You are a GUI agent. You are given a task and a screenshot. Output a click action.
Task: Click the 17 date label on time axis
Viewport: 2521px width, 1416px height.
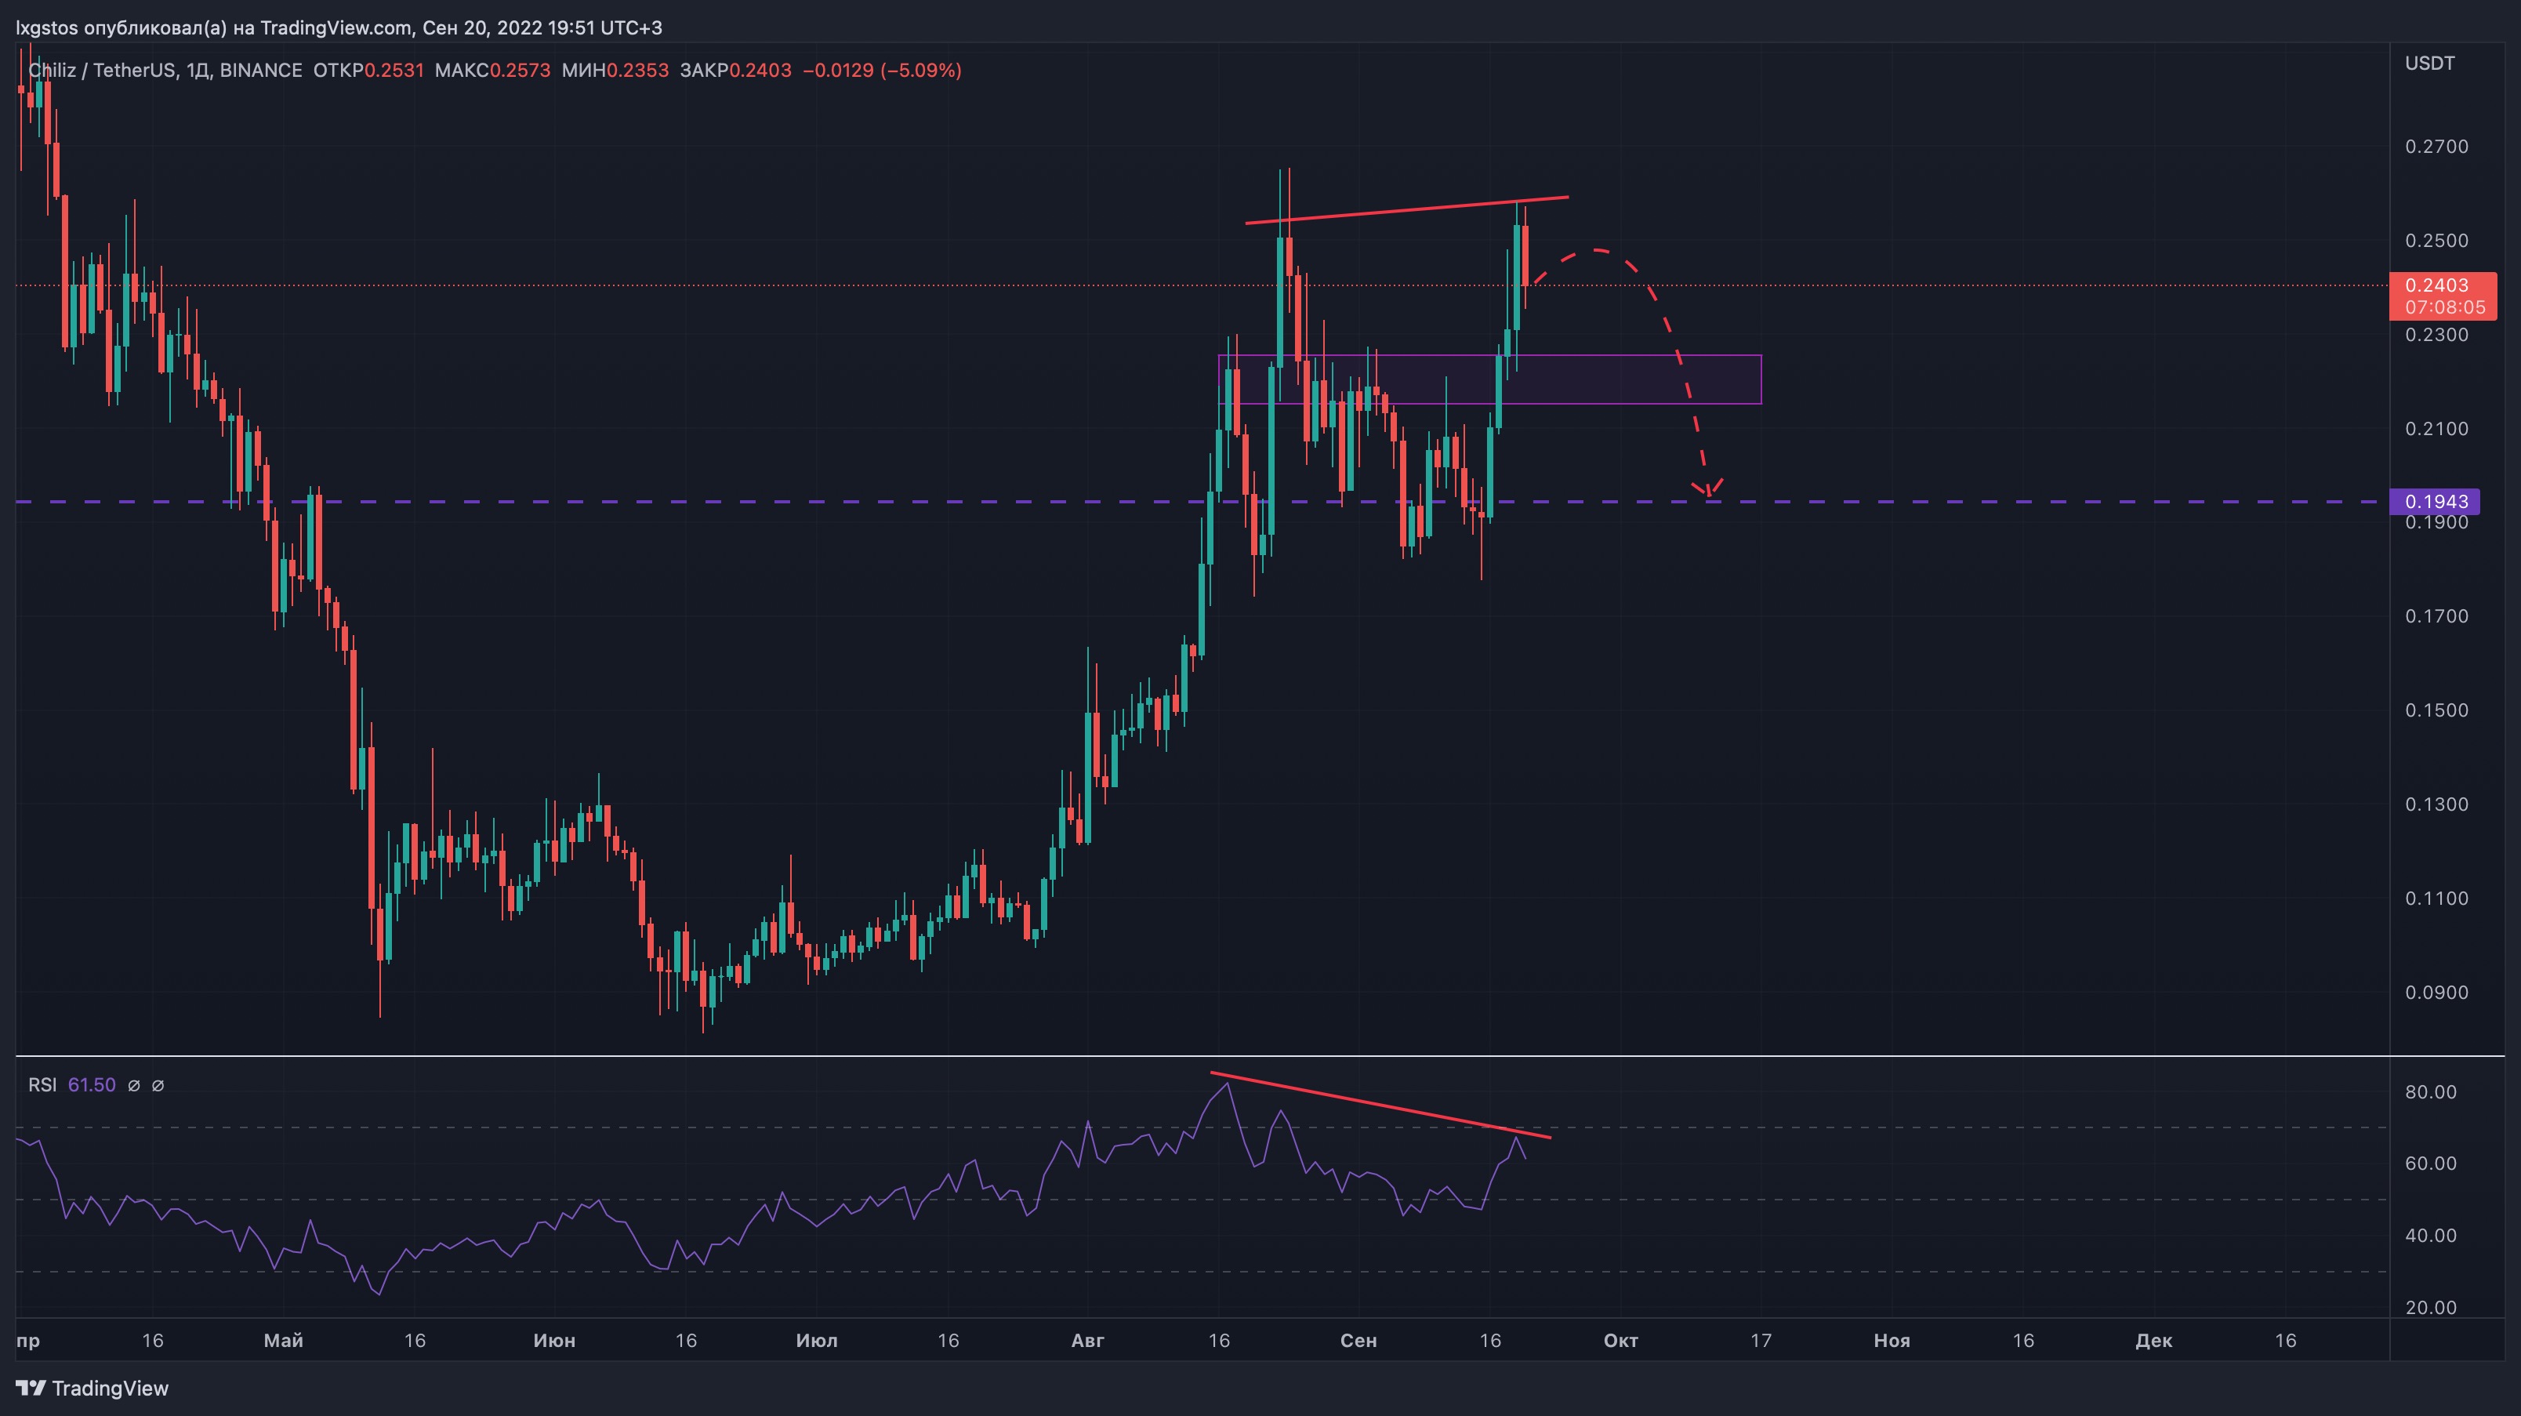pos(1761,1341)
